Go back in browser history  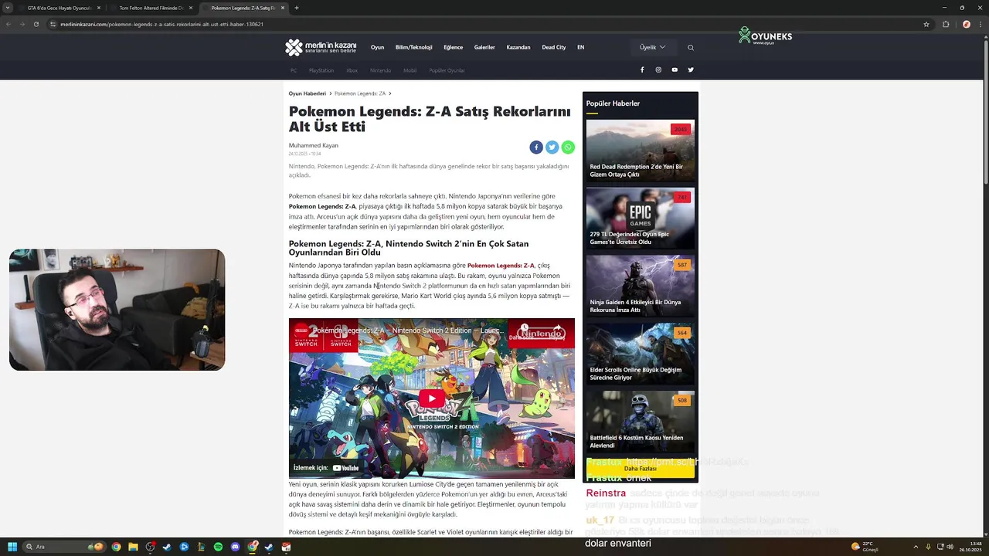click(8, 24)
